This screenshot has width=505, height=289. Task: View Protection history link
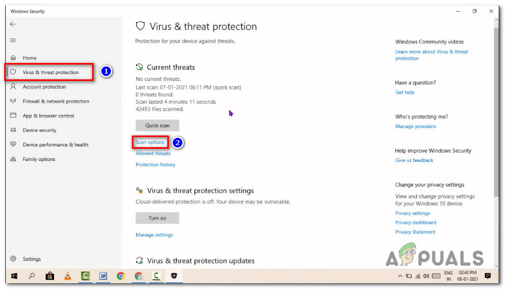(x=155, y=165)
